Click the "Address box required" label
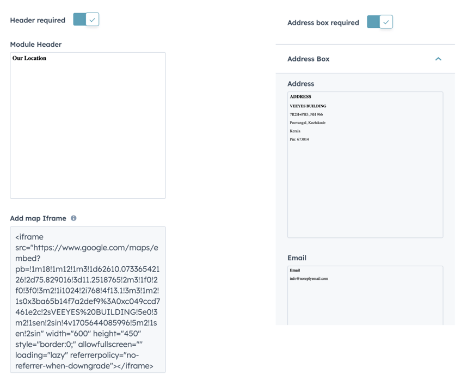The height and width of the screenshot is (380, 461). (323, 23)
